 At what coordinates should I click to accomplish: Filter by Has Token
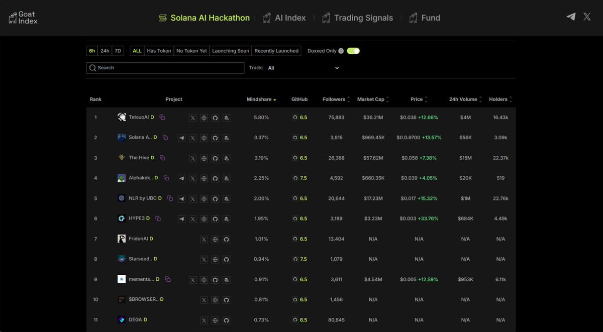[x=159, y=51]
